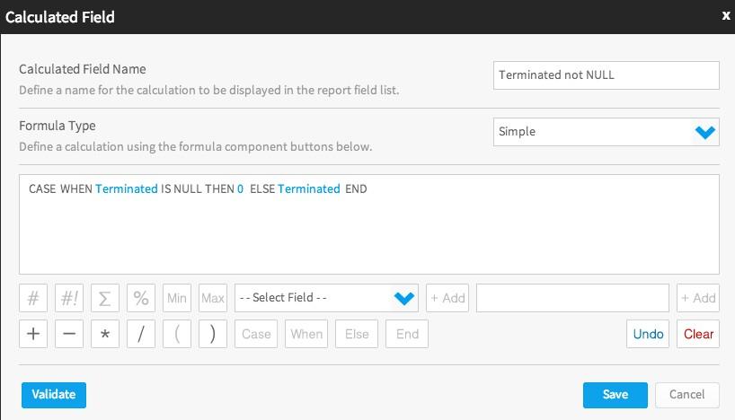This screenshot has height=420, width=735.
Task: Insert the Max function
Action: (213, 298)
